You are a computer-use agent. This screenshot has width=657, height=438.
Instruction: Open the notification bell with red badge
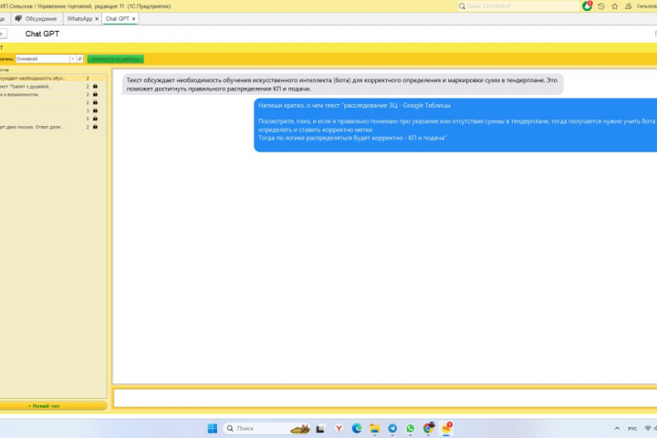587,5
